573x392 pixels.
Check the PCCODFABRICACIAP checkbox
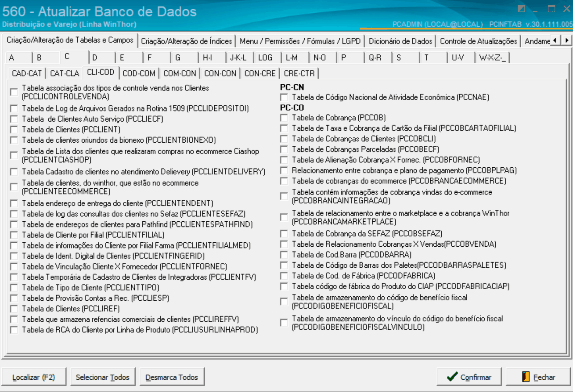click(x=284, y=286)
